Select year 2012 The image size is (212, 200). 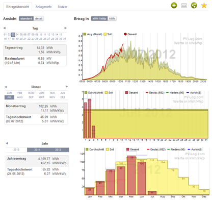[58, 149]
